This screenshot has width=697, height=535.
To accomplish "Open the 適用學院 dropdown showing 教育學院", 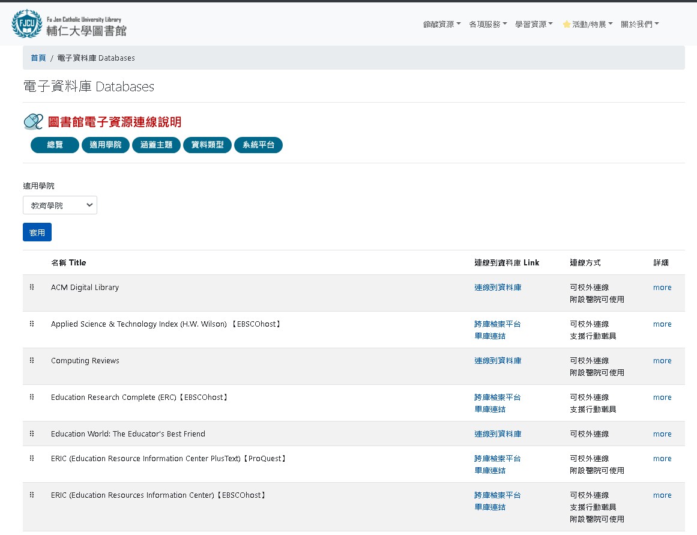I will (x=60, y=205).
